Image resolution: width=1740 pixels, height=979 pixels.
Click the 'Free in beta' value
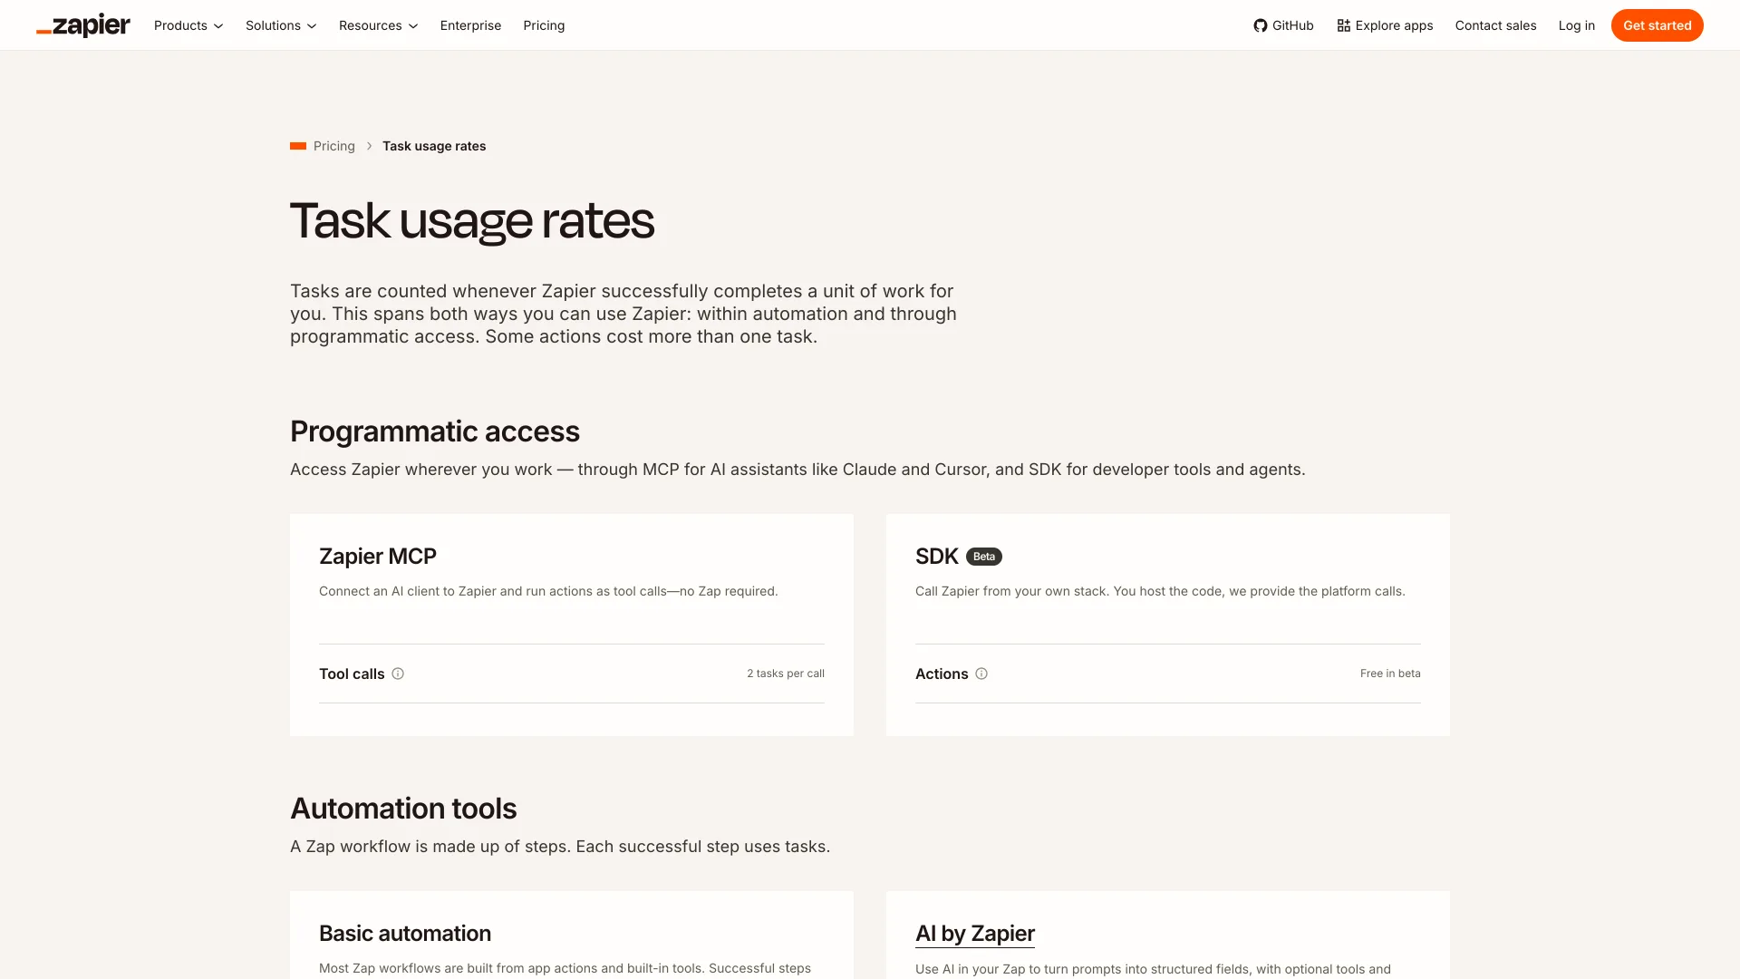(x=1390, y=674)
